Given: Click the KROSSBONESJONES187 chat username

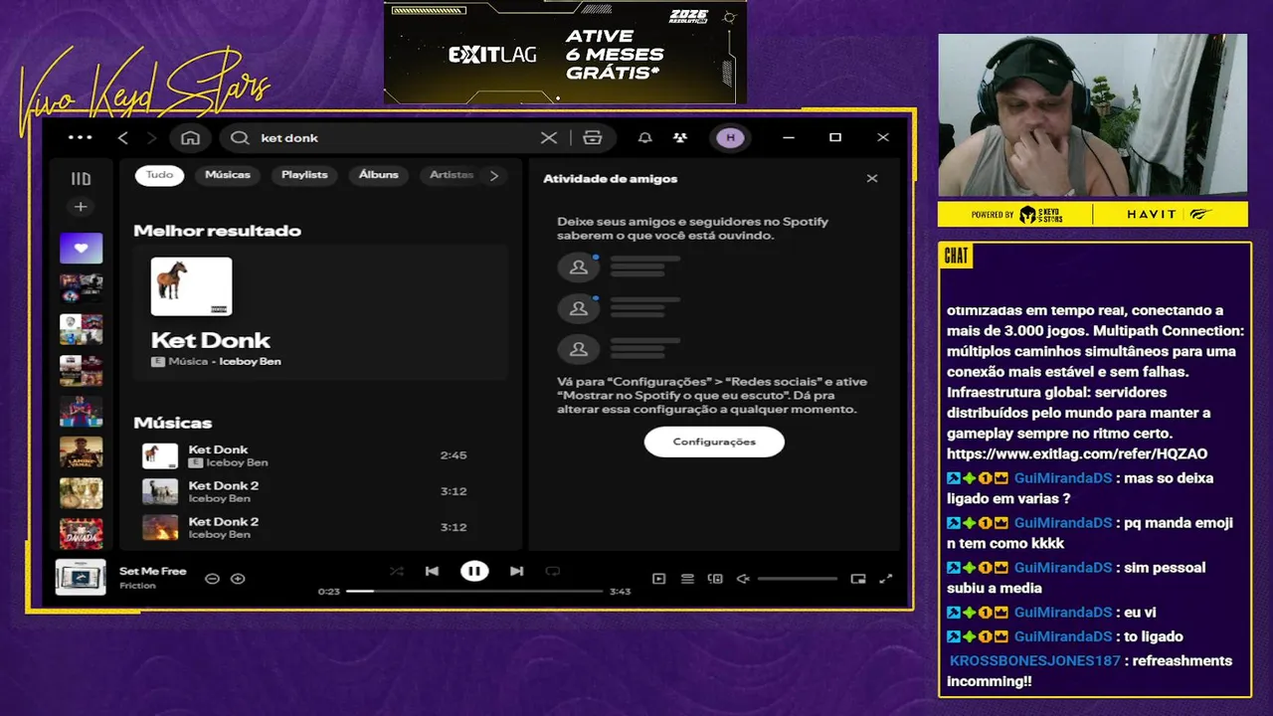Looking at the screenshot, I should coord(1035,661).
